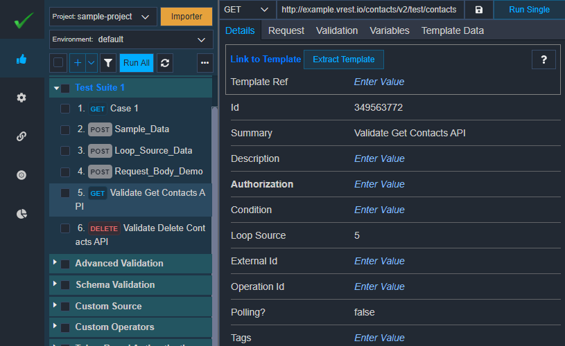The height and width of the screenshot is (346, 565).
Task: Open the gear settings sidebar icon
Action: point(21,98)
